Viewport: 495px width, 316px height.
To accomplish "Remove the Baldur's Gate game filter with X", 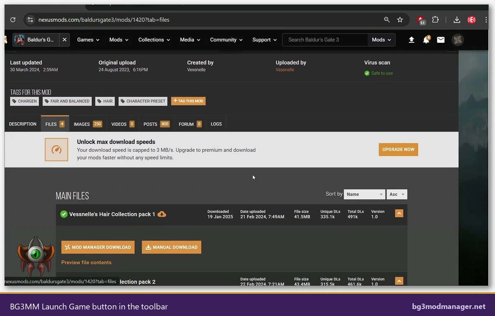I will coord(64,40).
